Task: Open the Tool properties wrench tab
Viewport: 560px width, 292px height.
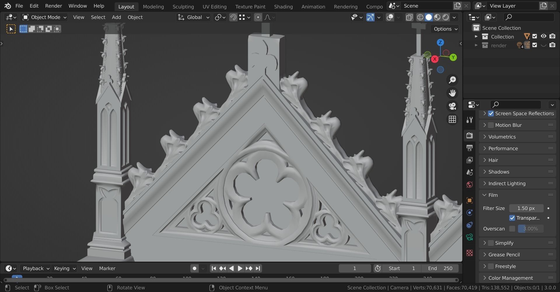Action: point(470,120)
